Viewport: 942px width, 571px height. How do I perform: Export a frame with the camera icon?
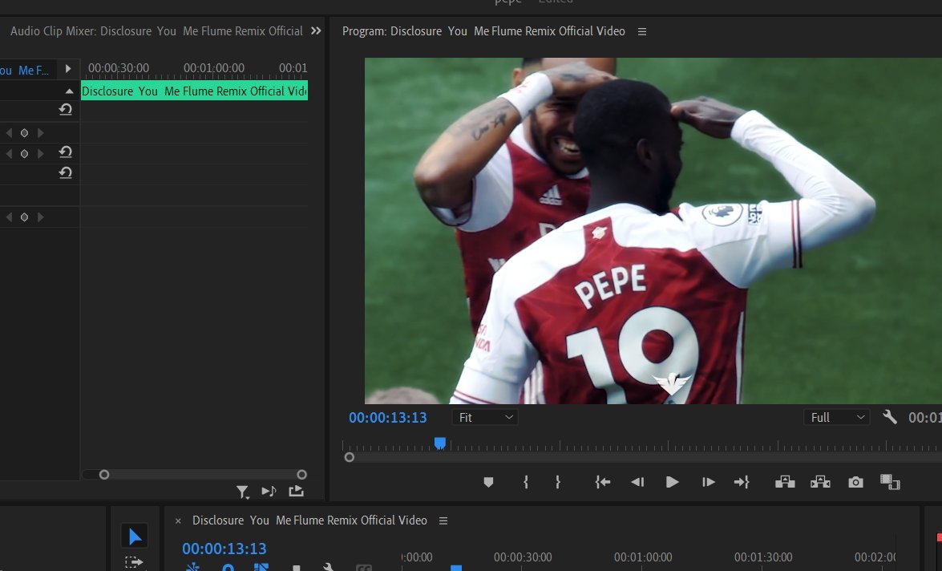tap(855, 482)
